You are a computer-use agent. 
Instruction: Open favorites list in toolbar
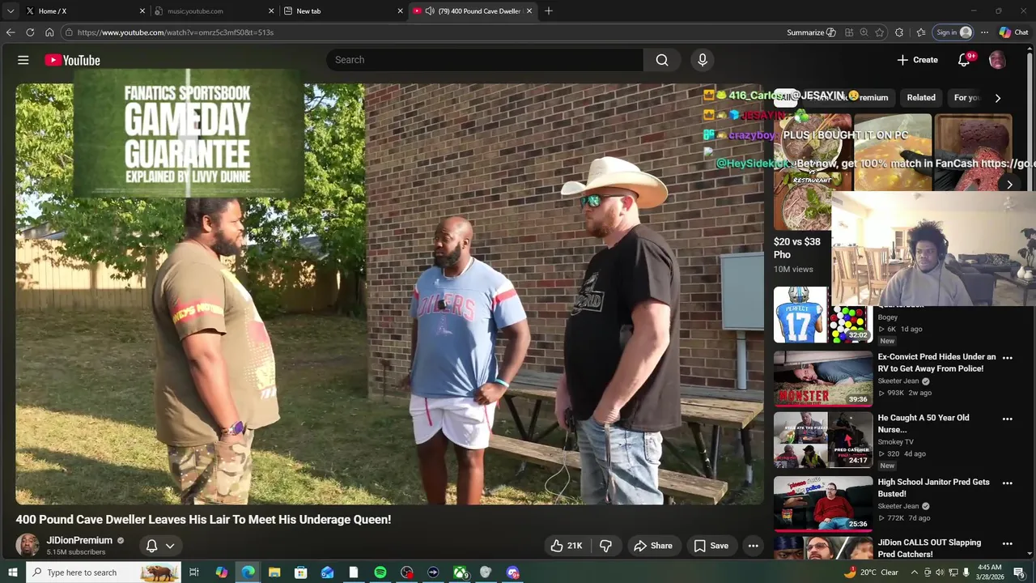tap(921, 32)
